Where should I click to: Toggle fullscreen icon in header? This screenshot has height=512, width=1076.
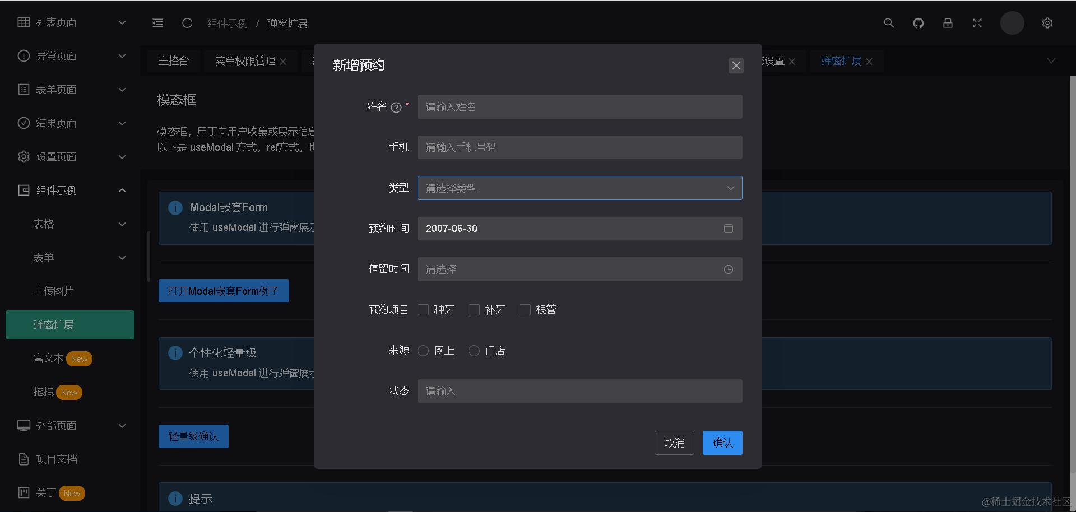coord(977,23)
